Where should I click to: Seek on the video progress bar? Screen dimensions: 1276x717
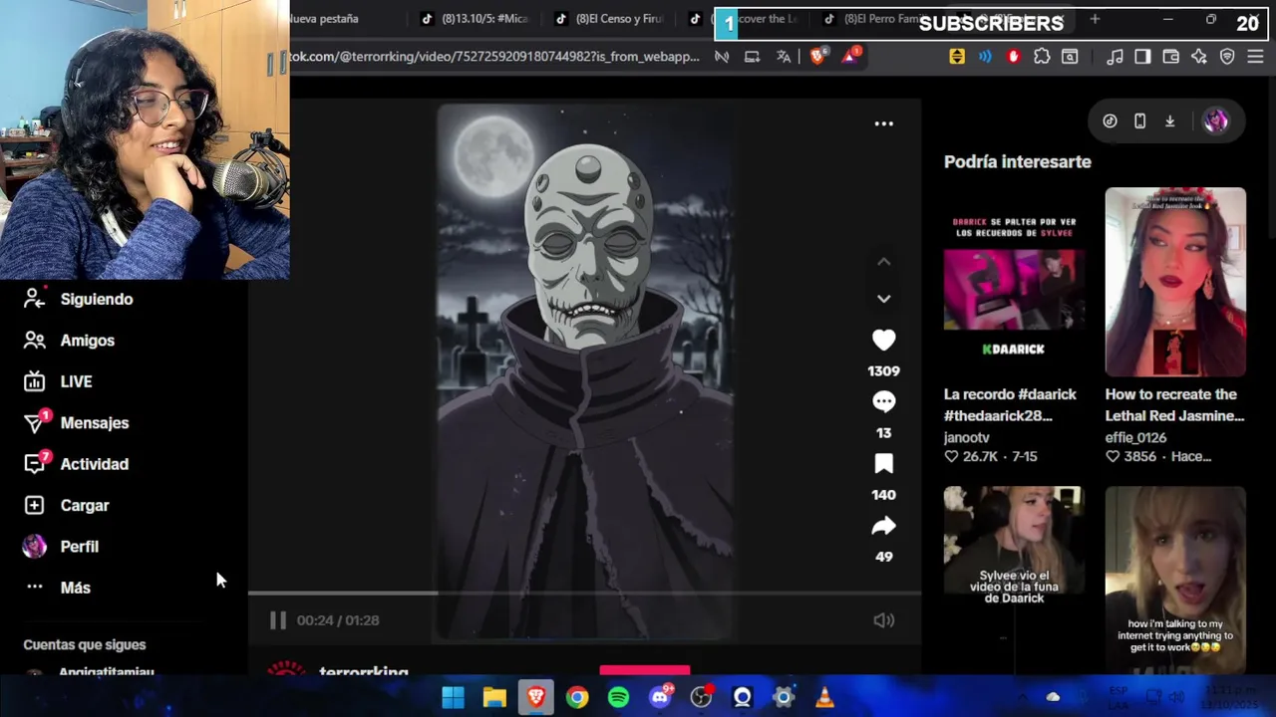coord(584,594)
